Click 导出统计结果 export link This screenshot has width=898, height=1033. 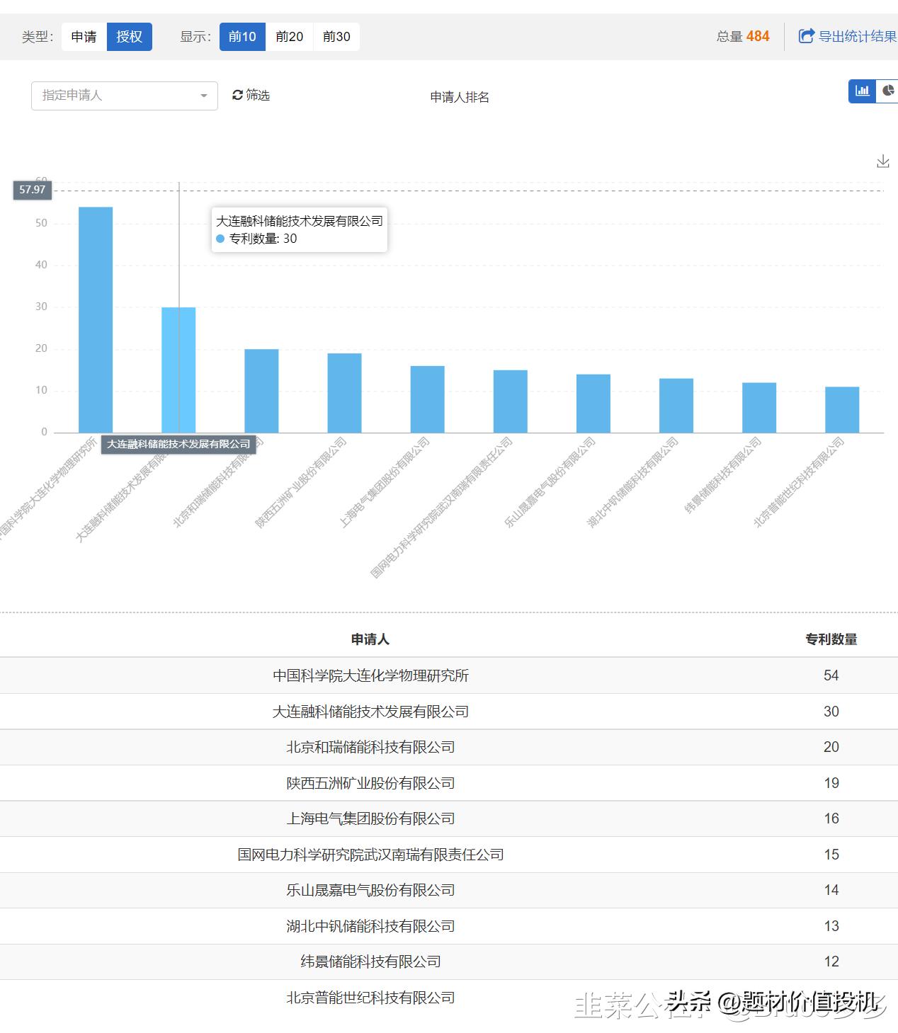[x=857, y=36]
